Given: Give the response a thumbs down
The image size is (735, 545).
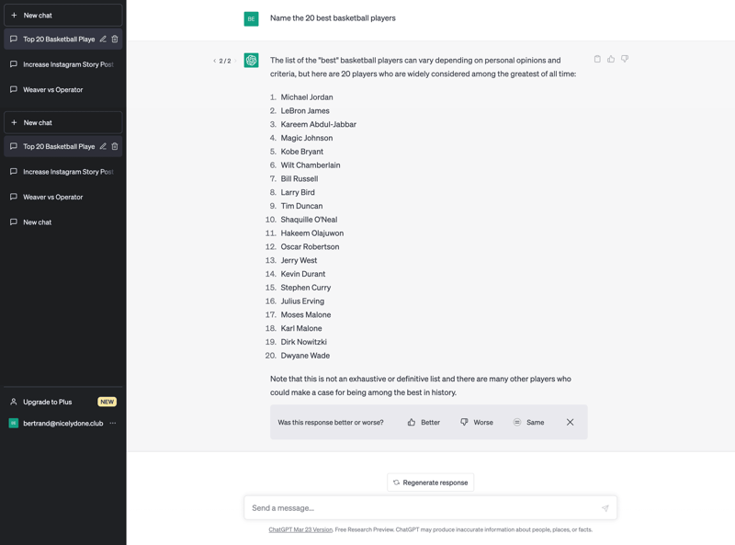Looking at the screenshot, I should (x=625, y=58).
